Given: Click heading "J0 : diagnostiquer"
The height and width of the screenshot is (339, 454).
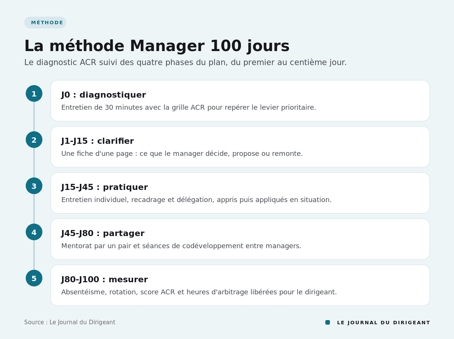Looking at the screenshot, I should click(x=104, y=95).
